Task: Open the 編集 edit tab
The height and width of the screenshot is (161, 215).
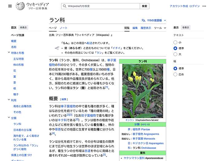Action: (135, 28)
